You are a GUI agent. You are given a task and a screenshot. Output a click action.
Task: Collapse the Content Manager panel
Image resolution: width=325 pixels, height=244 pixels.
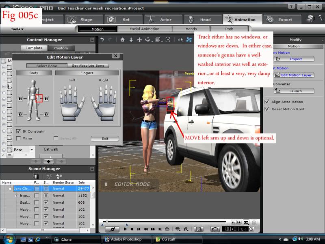point(92,39)
